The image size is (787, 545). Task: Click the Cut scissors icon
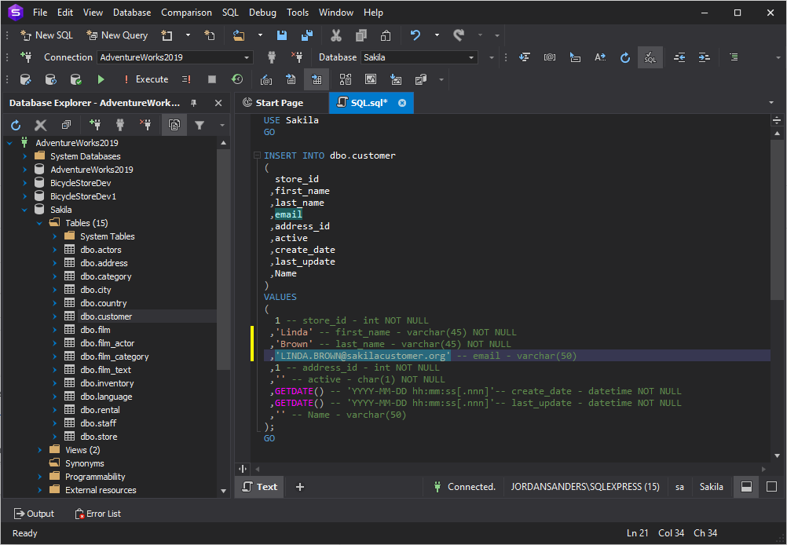tap(335, 35)
